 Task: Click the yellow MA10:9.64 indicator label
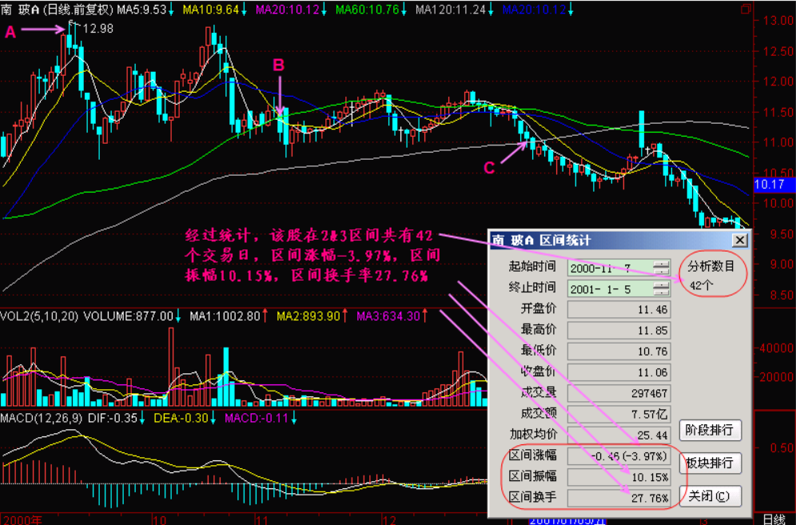point(211,10)
